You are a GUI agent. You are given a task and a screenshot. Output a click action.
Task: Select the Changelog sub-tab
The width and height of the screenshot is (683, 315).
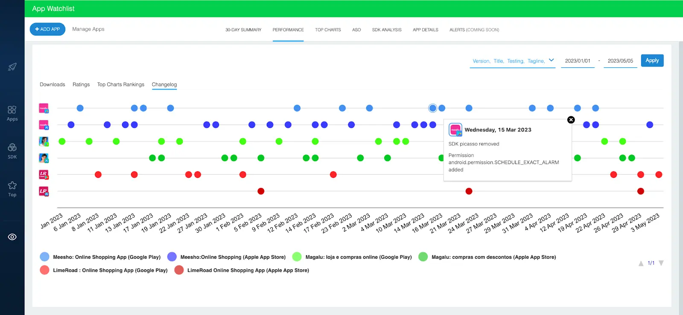[x=164, y=84]
